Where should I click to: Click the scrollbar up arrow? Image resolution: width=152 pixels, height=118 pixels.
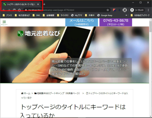tap(150, 20)
